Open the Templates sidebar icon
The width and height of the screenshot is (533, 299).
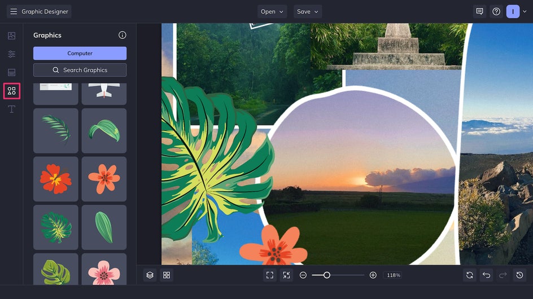11,72
